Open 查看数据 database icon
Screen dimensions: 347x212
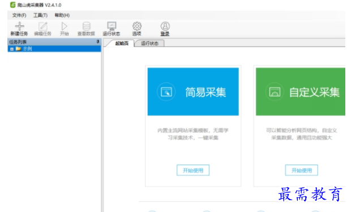[x=86, y=27]
